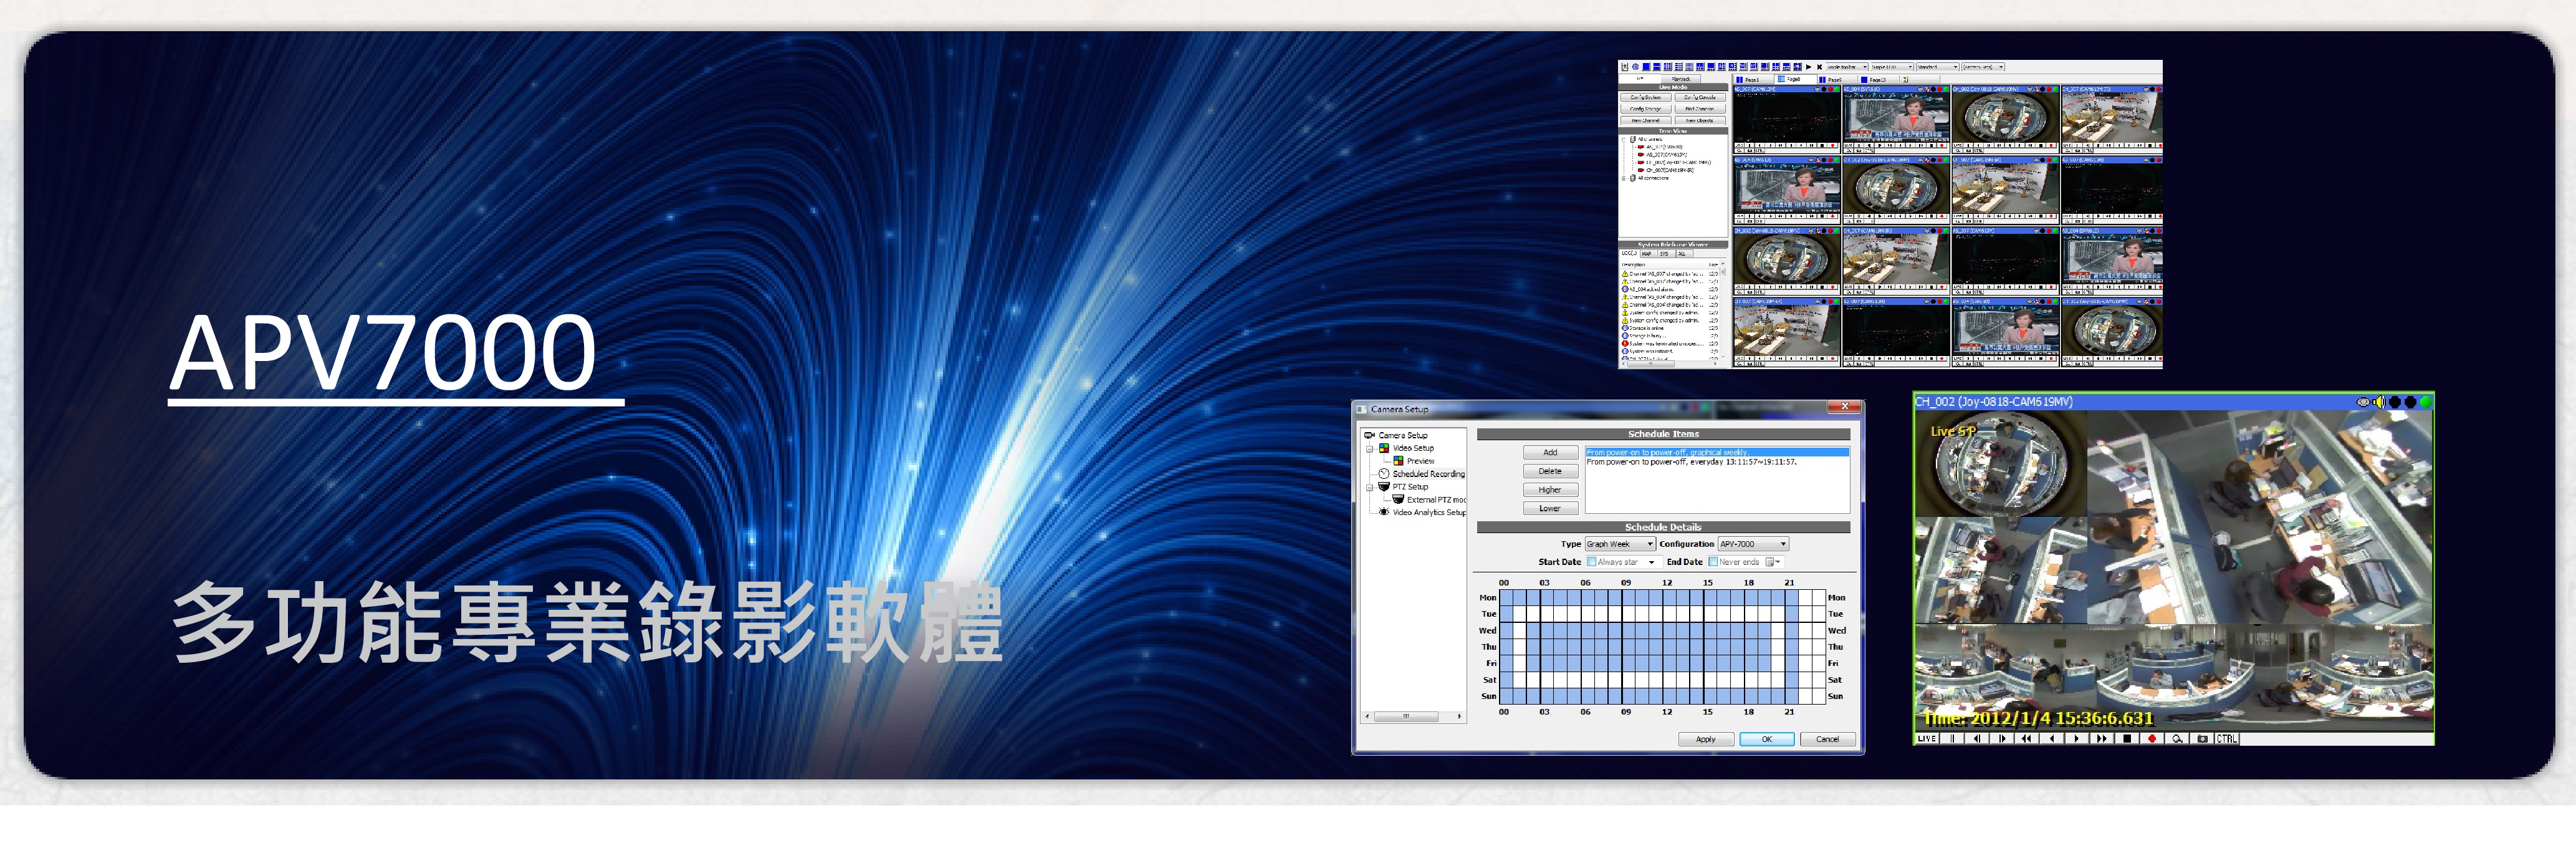The image size is (2576, 848).
Task: Select External PTZ mode tree item
Action: 1436,499
